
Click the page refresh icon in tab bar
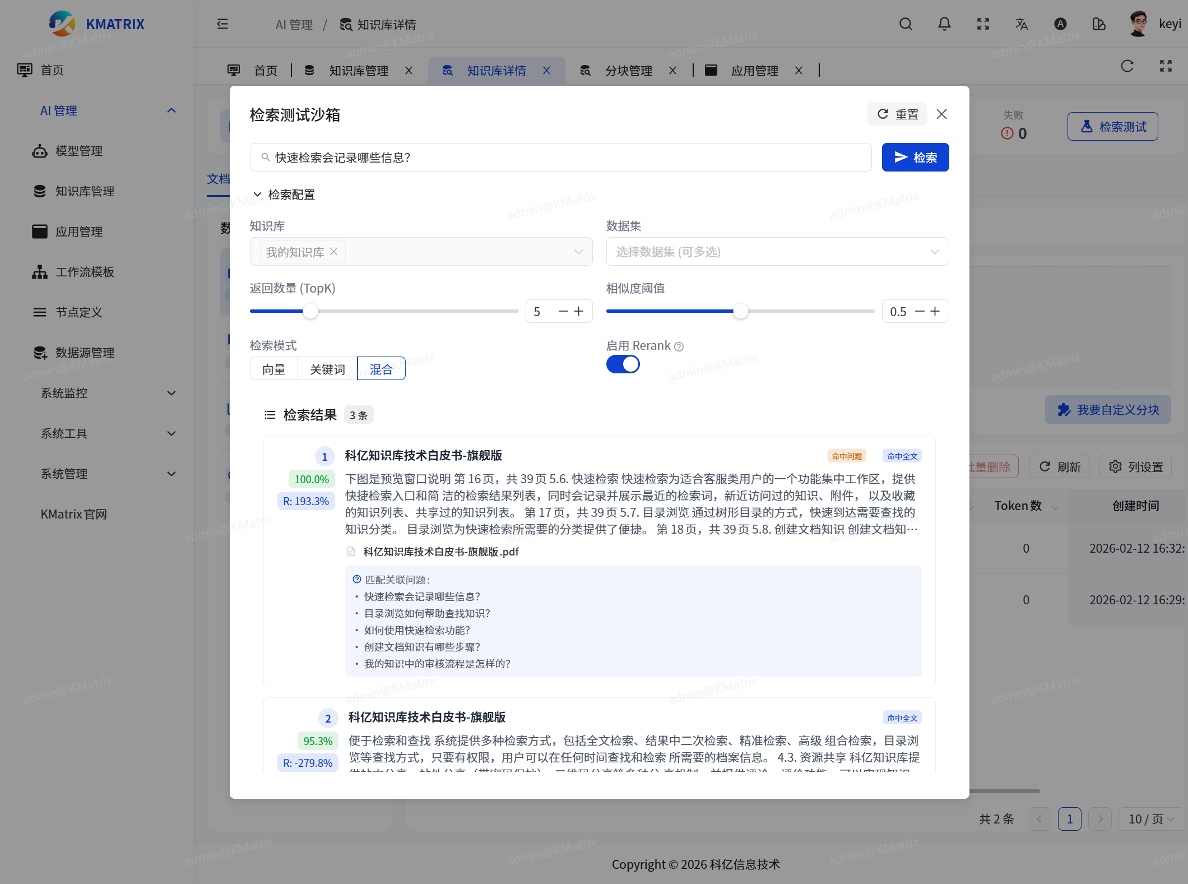[1127, 66]
